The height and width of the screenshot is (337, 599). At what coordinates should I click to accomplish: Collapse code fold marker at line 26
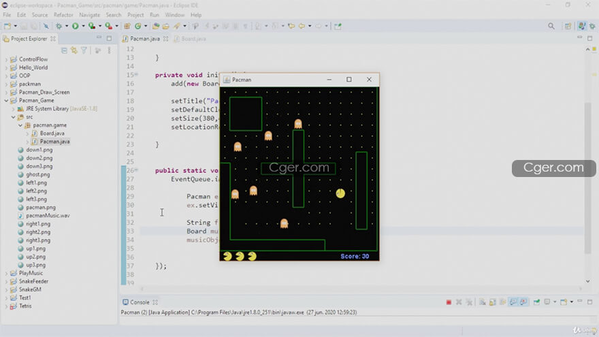136,170
